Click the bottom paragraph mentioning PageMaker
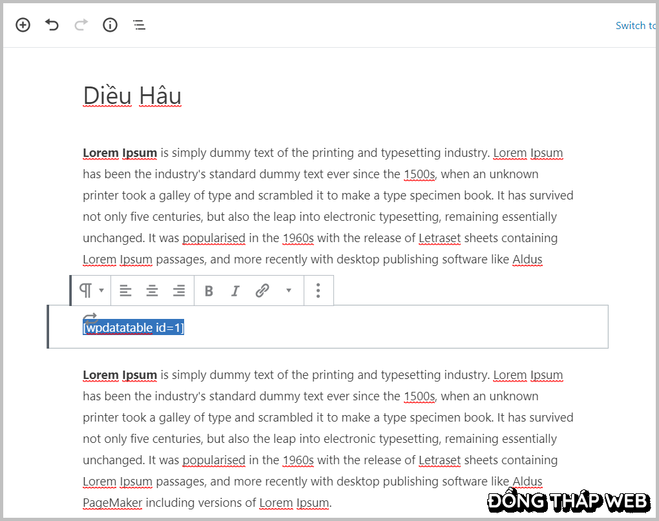Viewport: 659px width, 521px height. [x=328, y=439]
